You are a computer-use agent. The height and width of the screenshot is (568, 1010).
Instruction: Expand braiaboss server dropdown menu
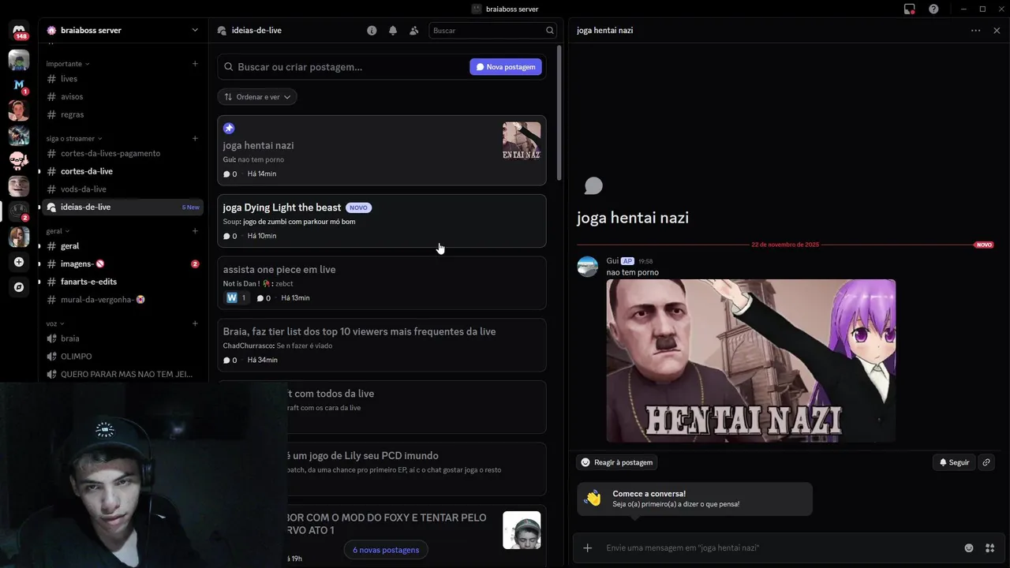(x=195, y=30)
